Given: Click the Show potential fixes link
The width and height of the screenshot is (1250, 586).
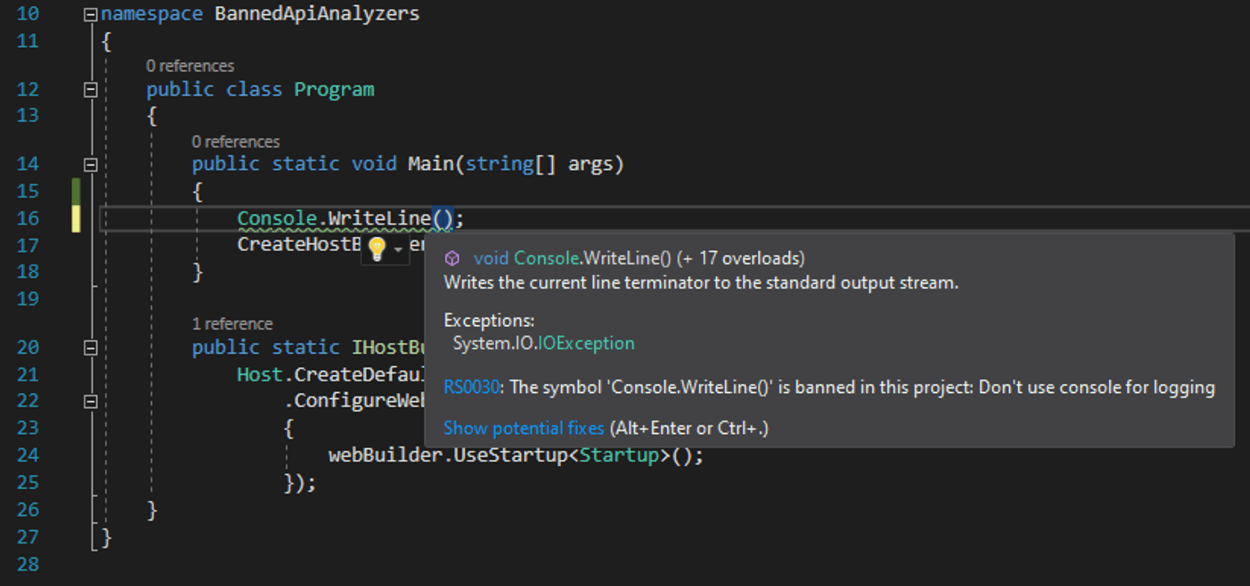Looking at the screenshot, I should pyautogui.click(x=523, y=428).
